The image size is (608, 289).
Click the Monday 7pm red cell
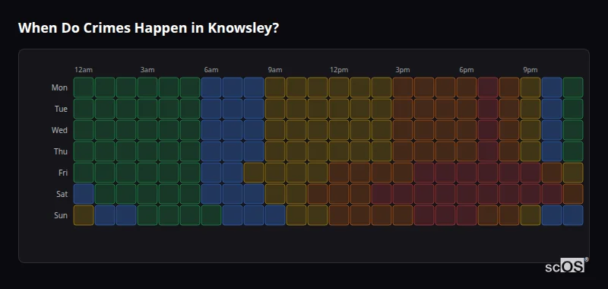pyautogui.click(x=488, y=87)
